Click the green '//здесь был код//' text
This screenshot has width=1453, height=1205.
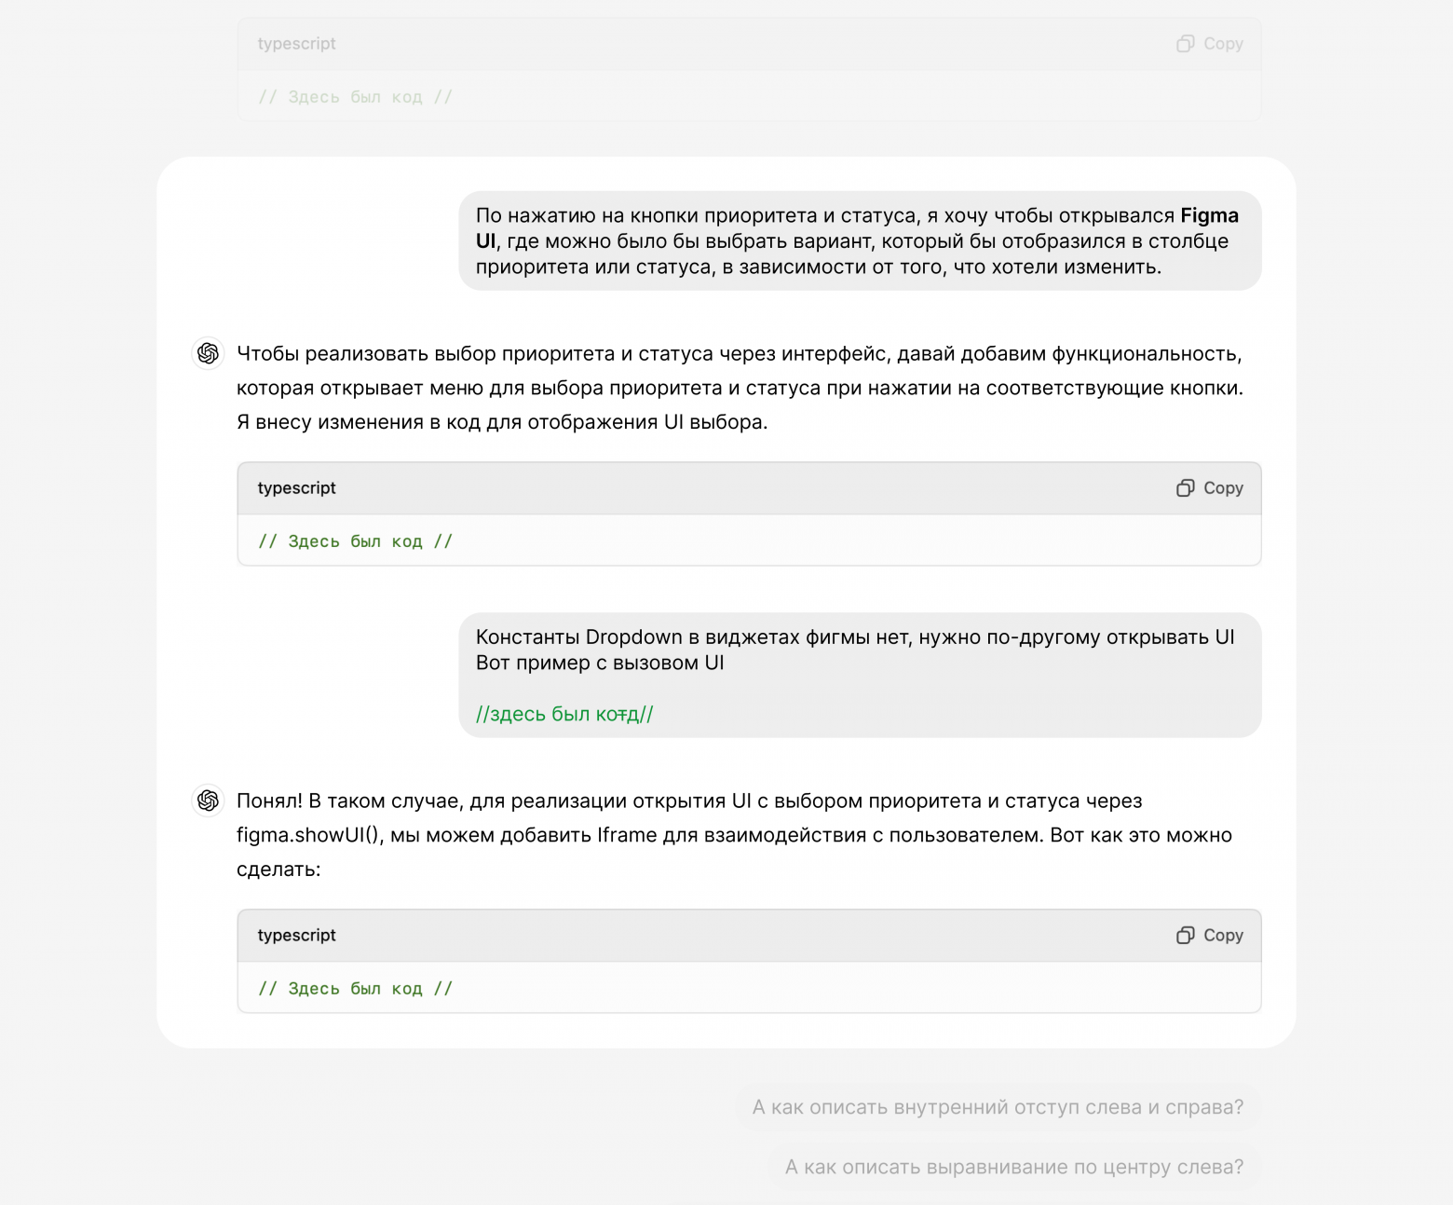564,714
